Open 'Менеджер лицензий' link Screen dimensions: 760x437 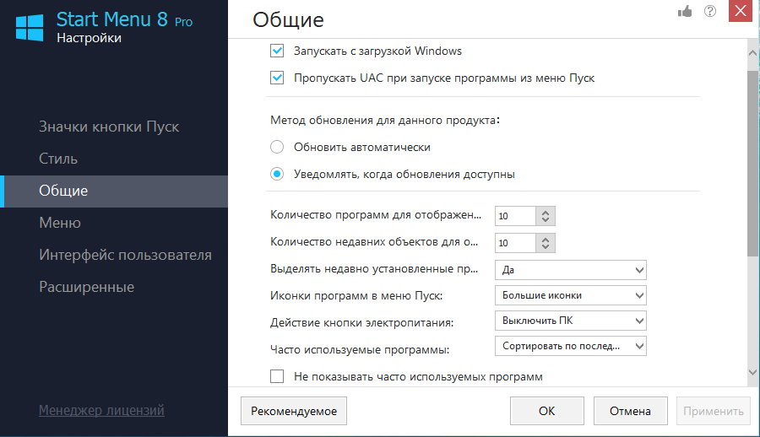coord(101,410)
